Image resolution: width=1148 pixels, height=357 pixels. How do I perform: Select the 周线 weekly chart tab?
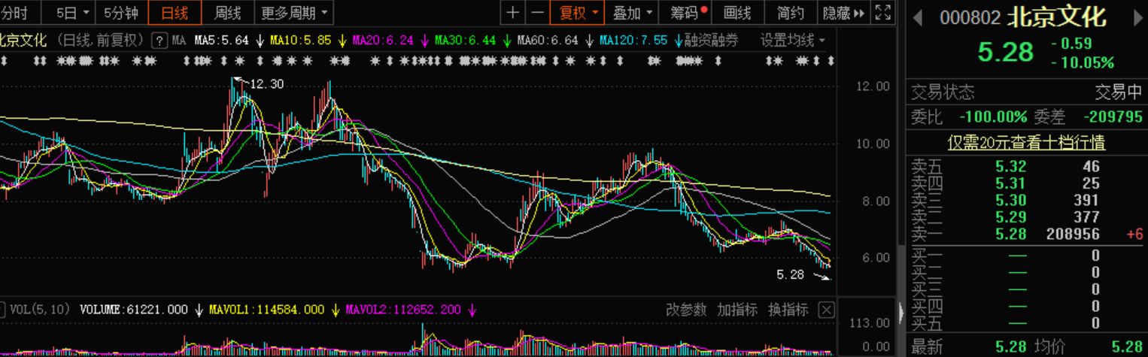(228, 12)
